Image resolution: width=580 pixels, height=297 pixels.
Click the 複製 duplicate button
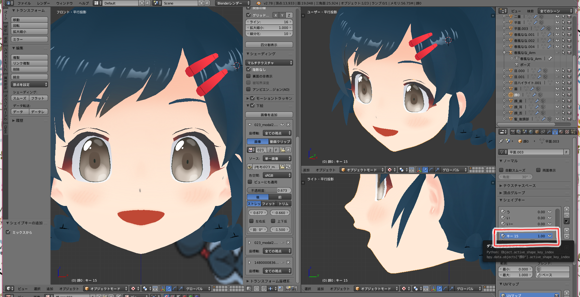(x=29, y=57)
